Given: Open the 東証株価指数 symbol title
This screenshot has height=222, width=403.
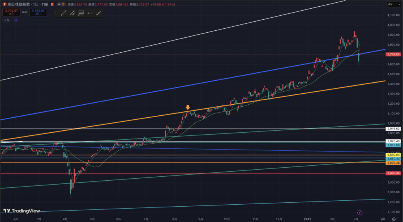Looking at the screenshot, I should (x=20, y=4).
